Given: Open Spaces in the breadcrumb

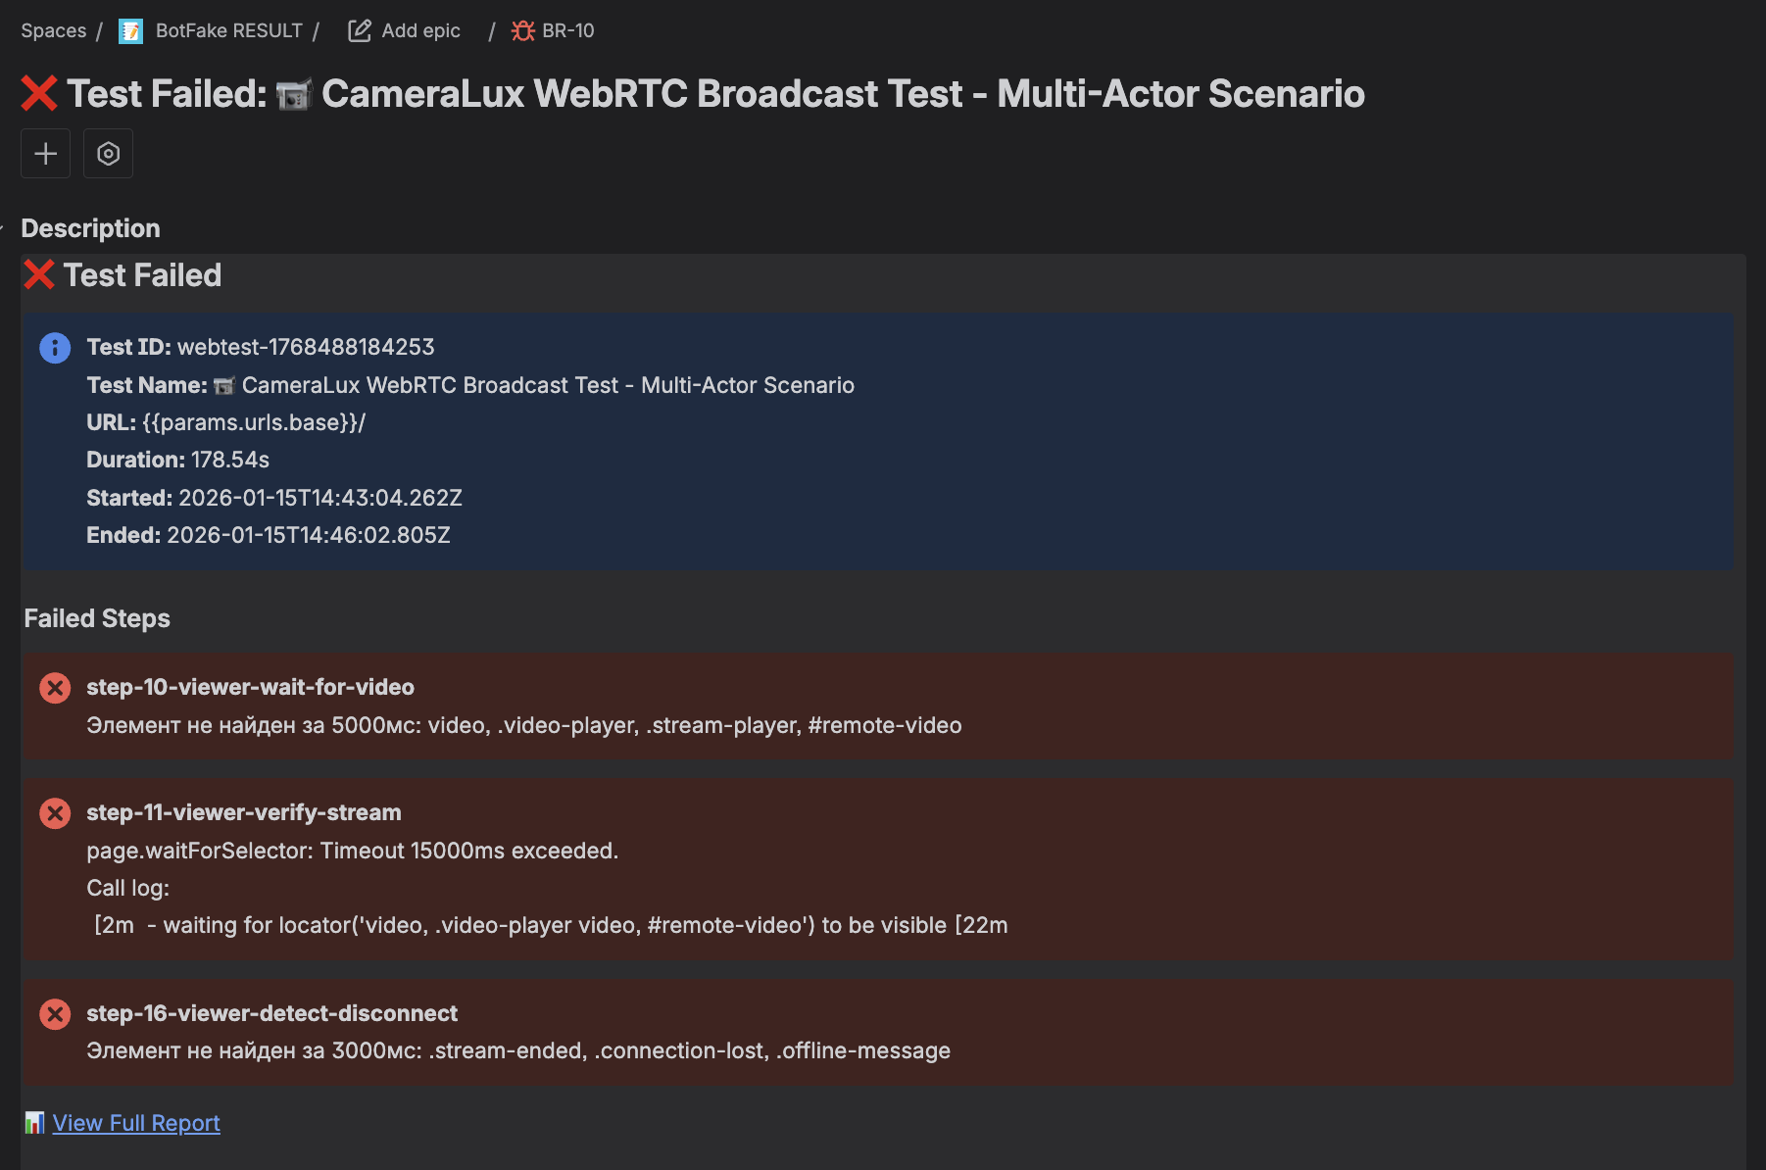Looking at the screenshot, I should coord(54,31).
